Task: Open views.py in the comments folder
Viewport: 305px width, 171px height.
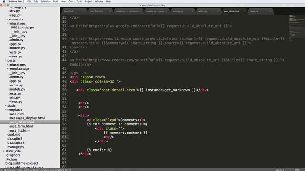Action: point(16,57)
